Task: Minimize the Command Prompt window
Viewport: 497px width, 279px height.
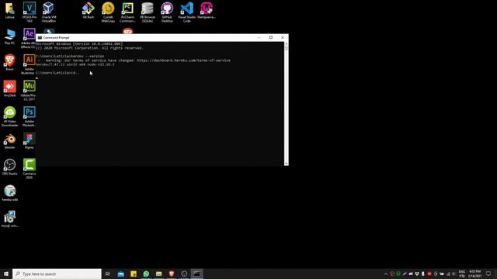Action: point(259,37)
